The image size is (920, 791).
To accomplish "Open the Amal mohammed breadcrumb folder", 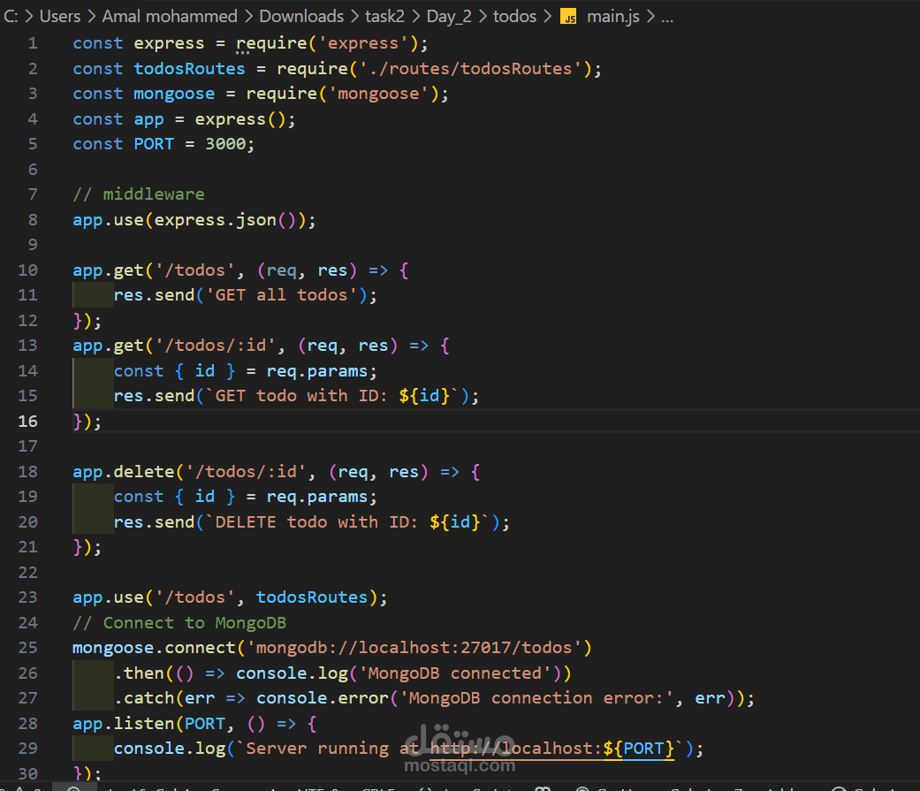I will pos(170,17).
